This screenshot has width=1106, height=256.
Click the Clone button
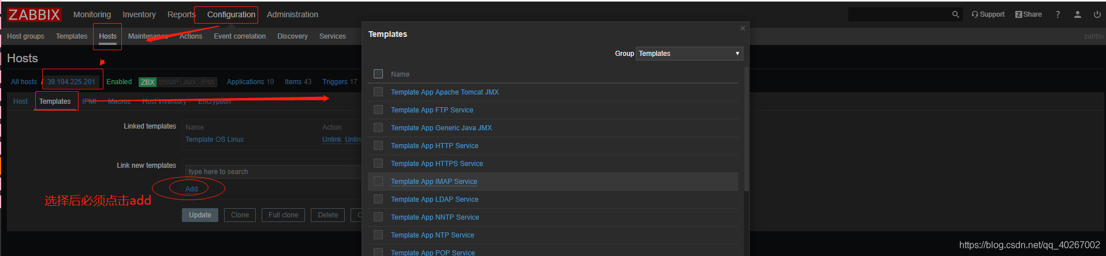pos(240,215)
